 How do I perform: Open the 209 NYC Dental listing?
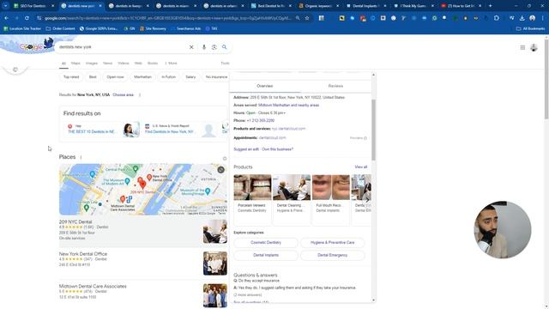(x=75, y=221)
